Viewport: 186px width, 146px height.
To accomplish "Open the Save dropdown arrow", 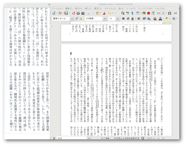I will coord(69,13).
